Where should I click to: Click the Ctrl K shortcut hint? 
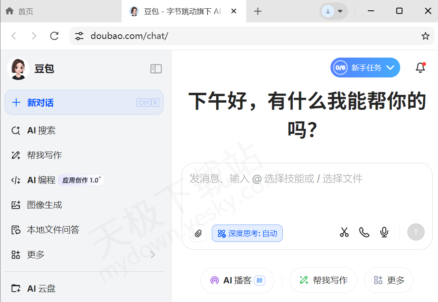[148, 103]
